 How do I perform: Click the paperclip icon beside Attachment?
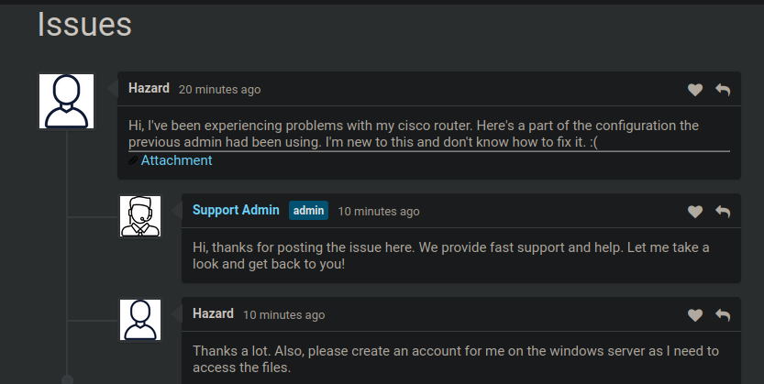coord(133,160)
